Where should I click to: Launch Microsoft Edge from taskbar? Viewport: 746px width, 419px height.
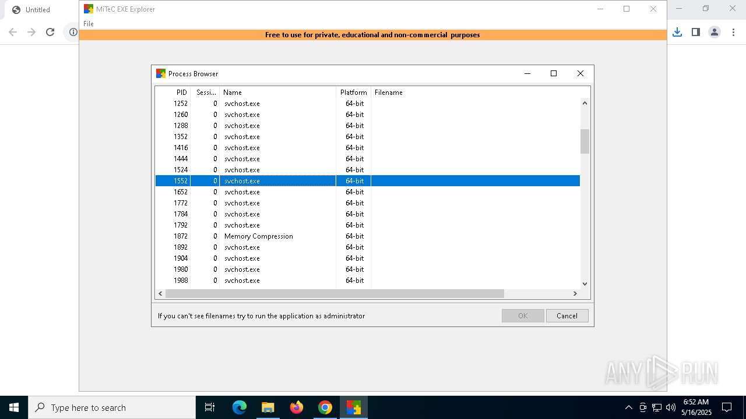240,407
